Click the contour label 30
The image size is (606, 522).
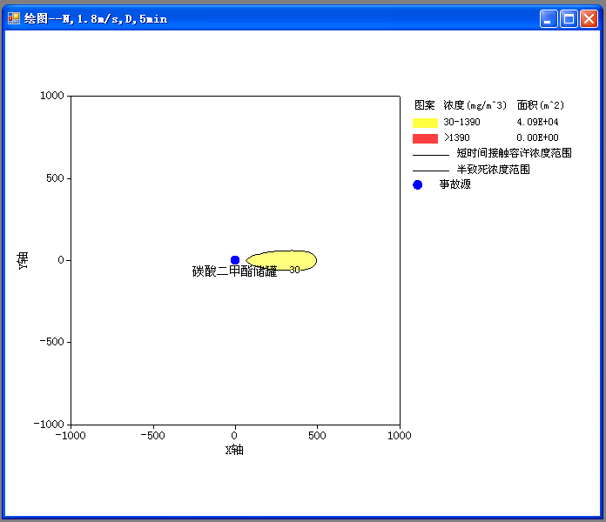click(295, 270)
